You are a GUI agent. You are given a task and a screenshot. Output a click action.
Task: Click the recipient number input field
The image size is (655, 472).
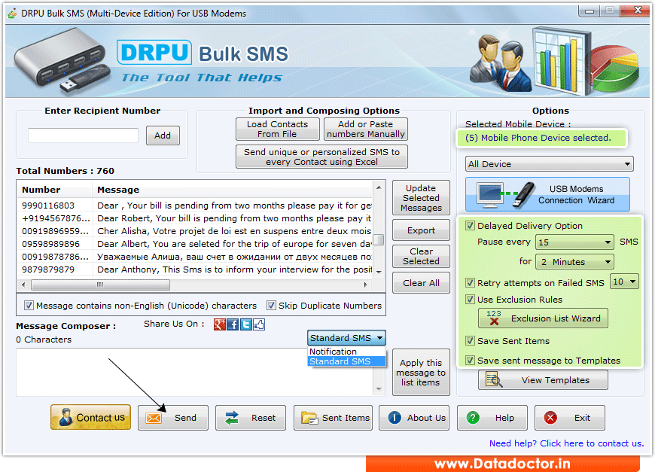83,136
